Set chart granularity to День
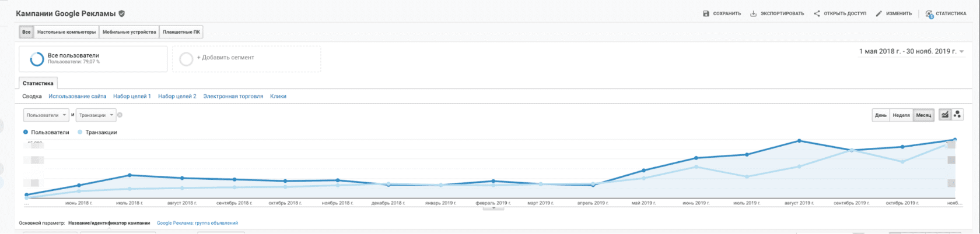980x234 pixels. (x=880, y=115)
